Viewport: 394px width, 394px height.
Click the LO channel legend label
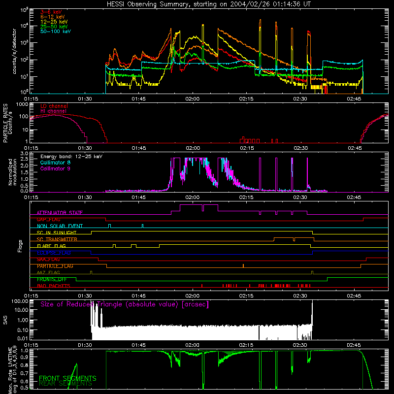(54, 106)
